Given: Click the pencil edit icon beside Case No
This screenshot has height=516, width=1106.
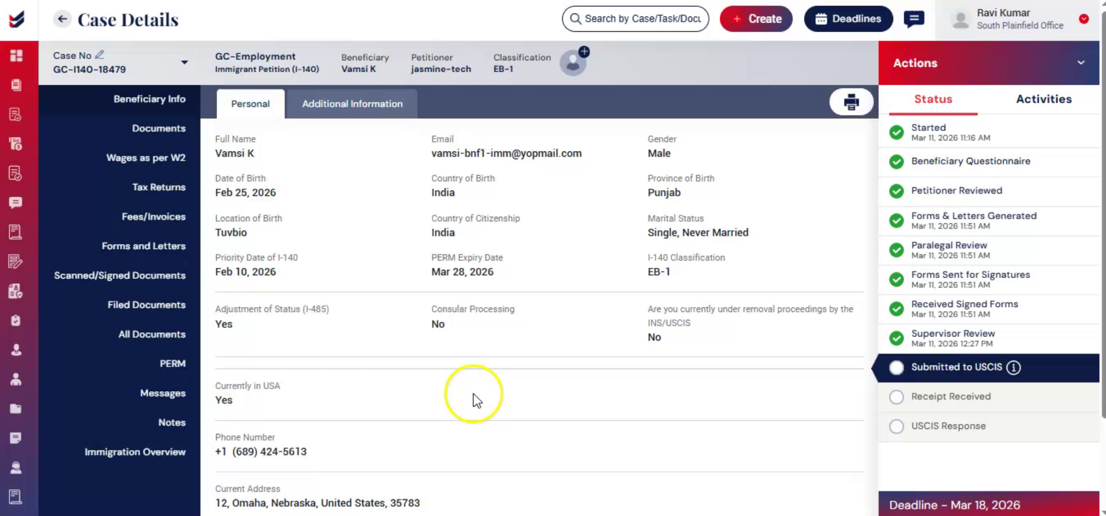Looking at the screenshot, I should [x=100, y=55].
